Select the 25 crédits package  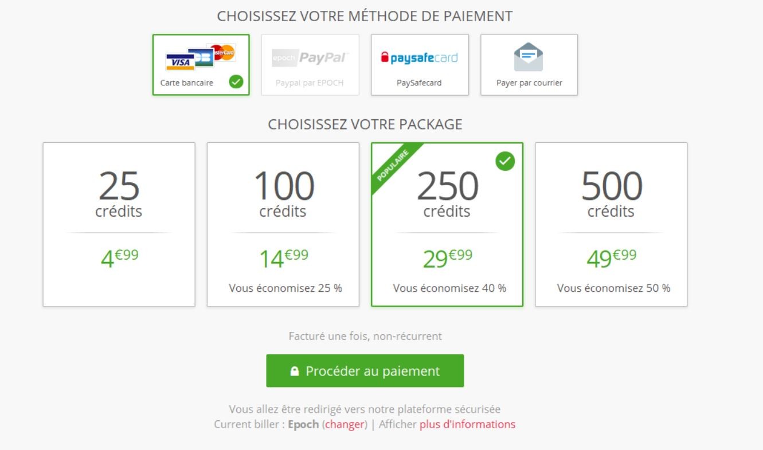click(119, 224)
